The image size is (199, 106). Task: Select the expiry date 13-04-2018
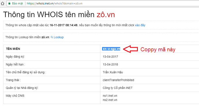point(110,64)
